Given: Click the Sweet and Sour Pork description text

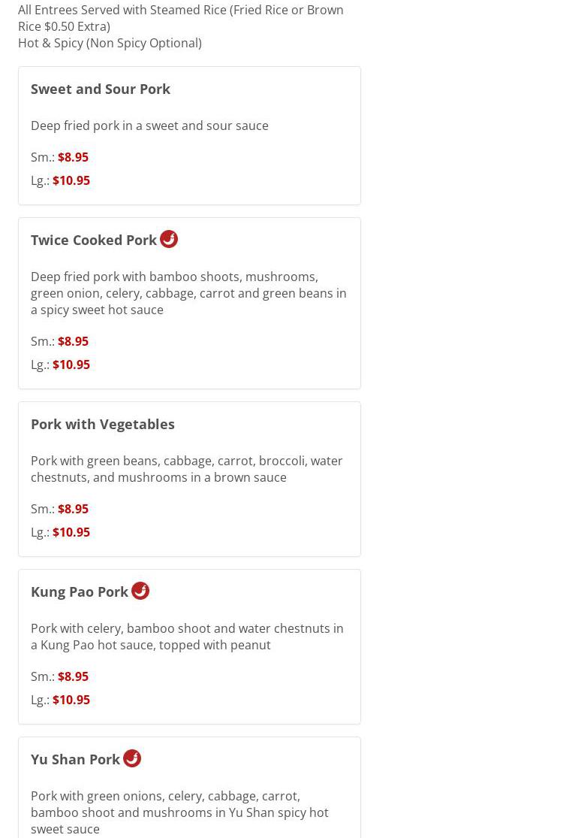Looking at the screenshot, I should click(x=149, y=126).
